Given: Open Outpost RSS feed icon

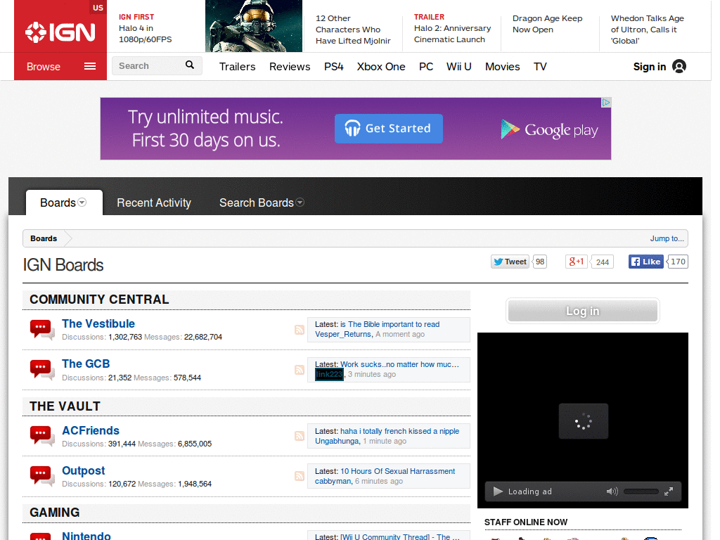Looking at the screenshot, I should coord(300,476).
